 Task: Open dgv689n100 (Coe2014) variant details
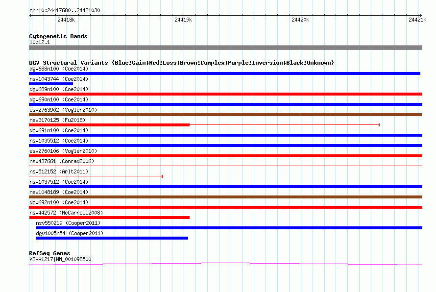(x=59, y=89)
